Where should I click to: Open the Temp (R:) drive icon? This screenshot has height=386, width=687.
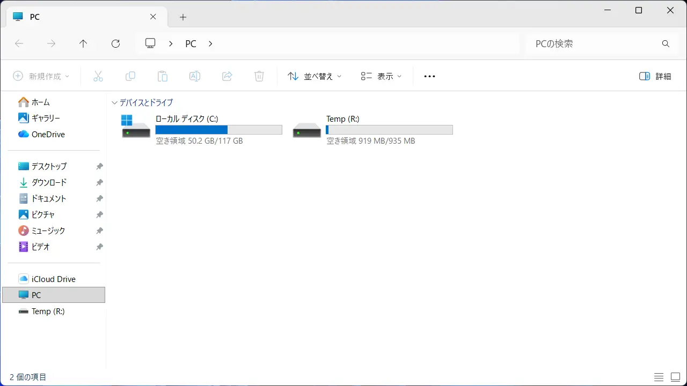306,130
